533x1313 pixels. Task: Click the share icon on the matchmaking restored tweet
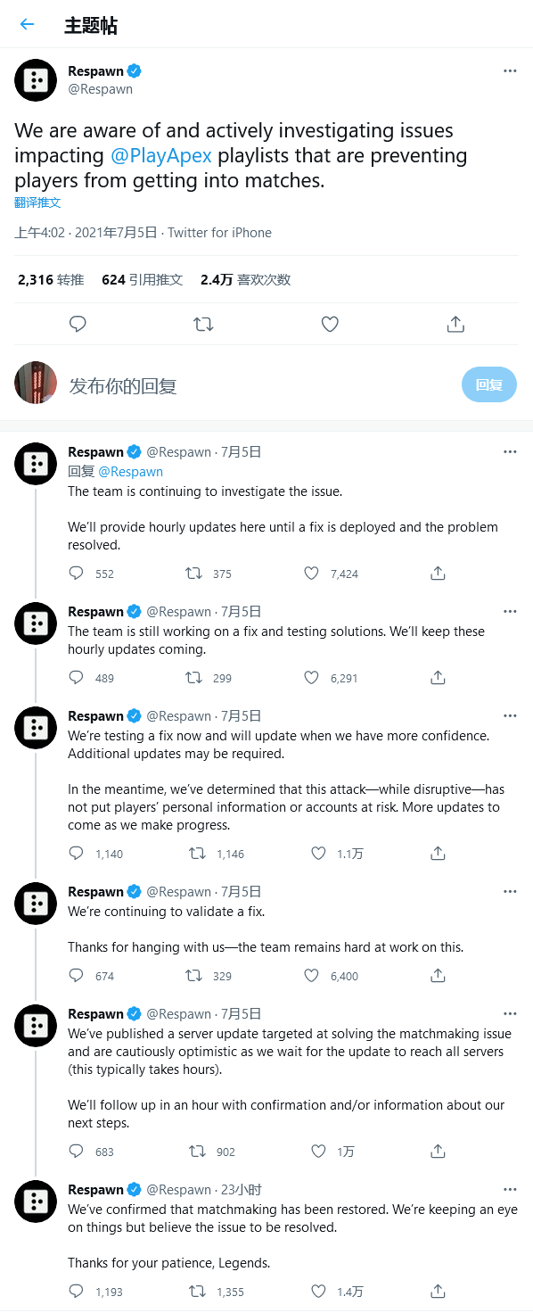click(438, 1291)
